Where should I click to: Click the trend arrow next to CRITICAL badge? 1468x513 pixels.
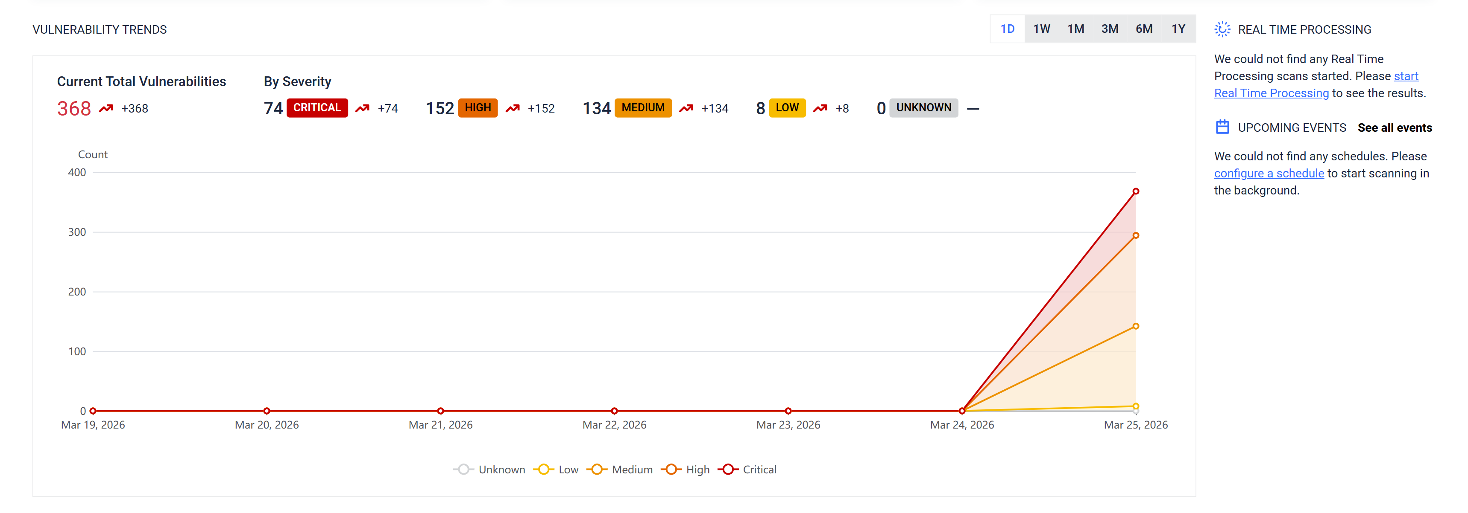(362, 108)
